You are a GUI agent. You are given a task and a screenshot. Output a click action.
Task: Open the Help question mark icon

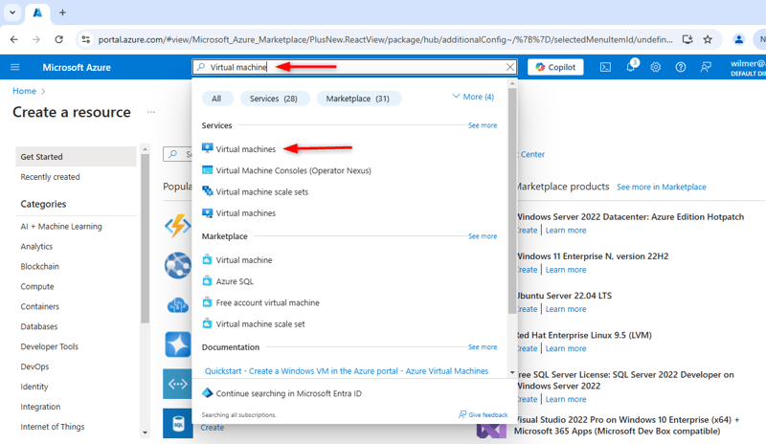pos(681,67)
